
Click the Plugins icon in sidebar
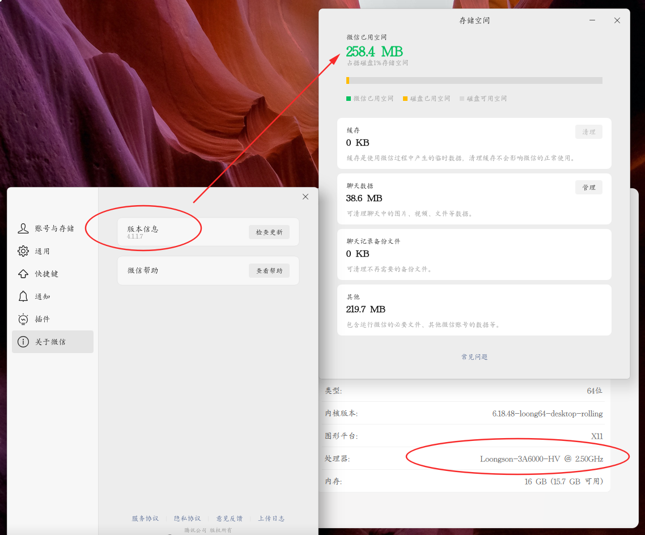pos(23,319)
